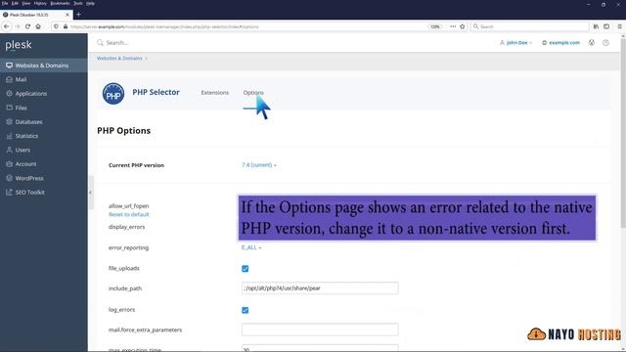This screenshot has height=352, width=626.
Task: Open the Help menu
Action: (91, 3)
